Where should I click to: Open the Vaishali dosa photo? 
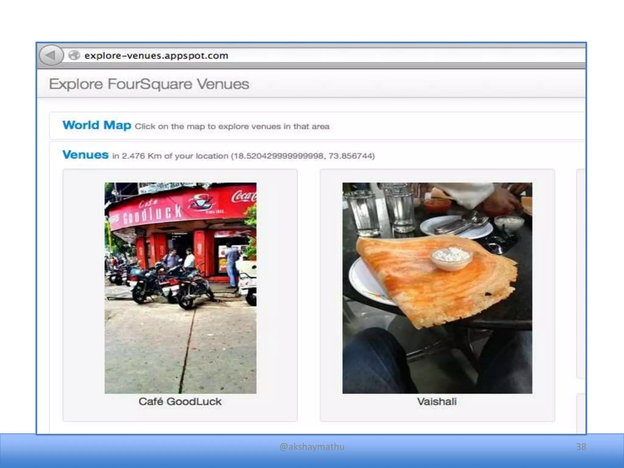pos(437,288)
